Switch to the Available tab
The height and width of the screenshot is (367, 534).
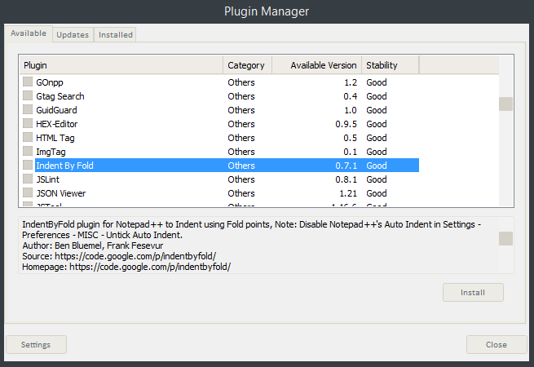tap(29, 33)
